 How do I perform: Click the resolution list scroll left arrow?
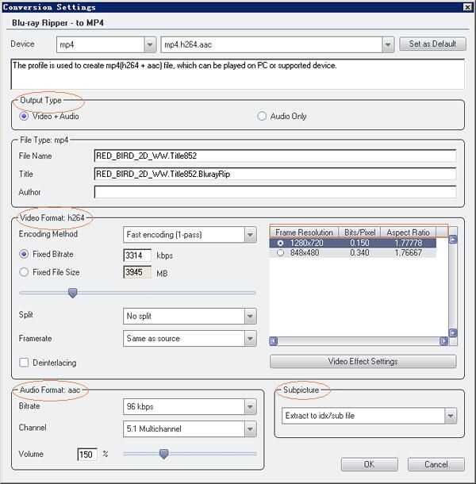click(x=274, y=341)
